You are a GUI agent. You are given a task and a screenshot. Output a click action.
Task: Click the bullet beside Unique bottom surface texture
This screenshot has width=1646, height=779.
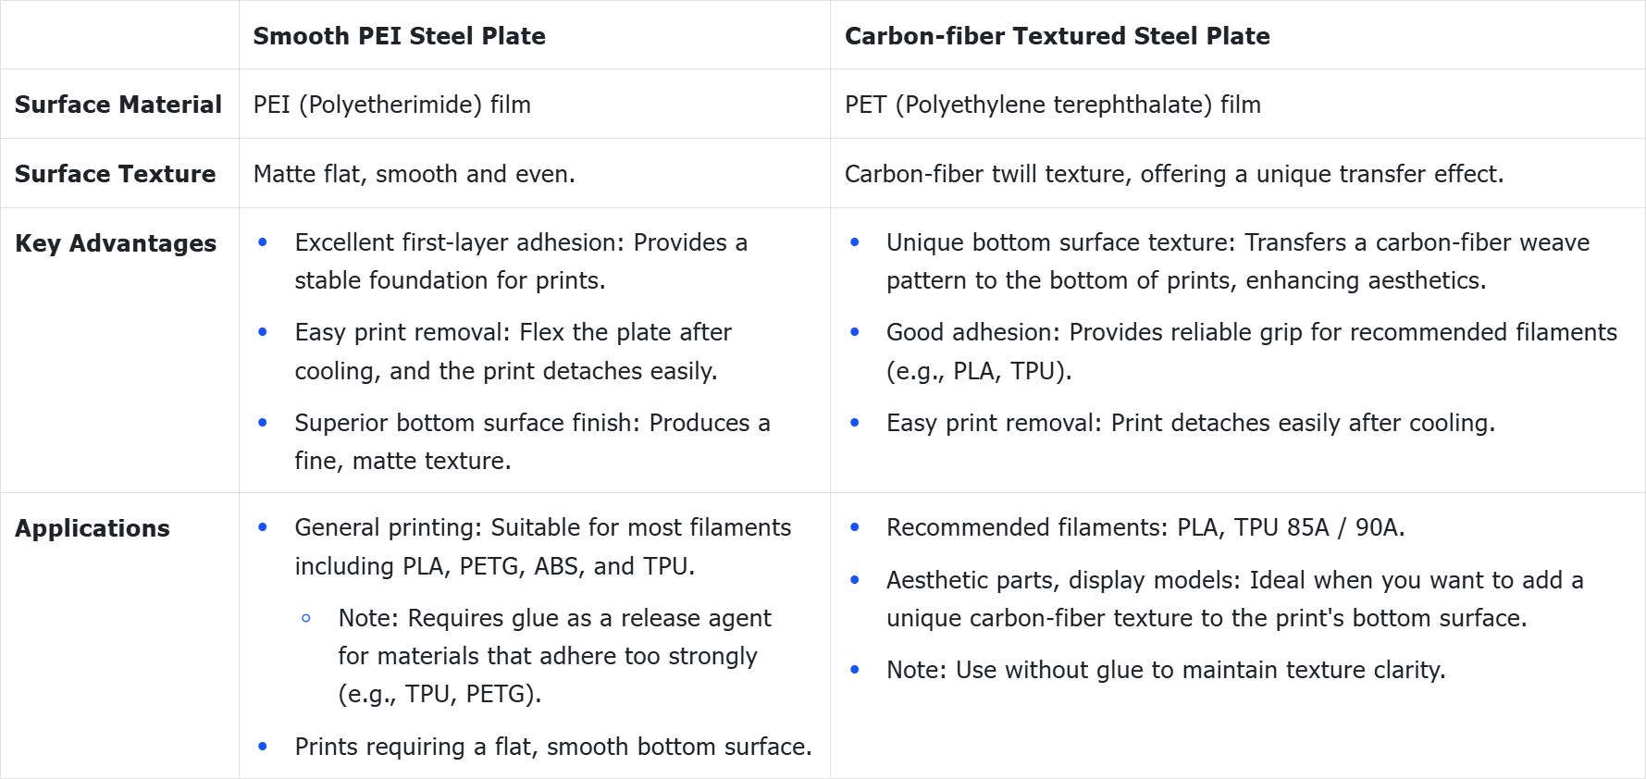coord(855,242)
